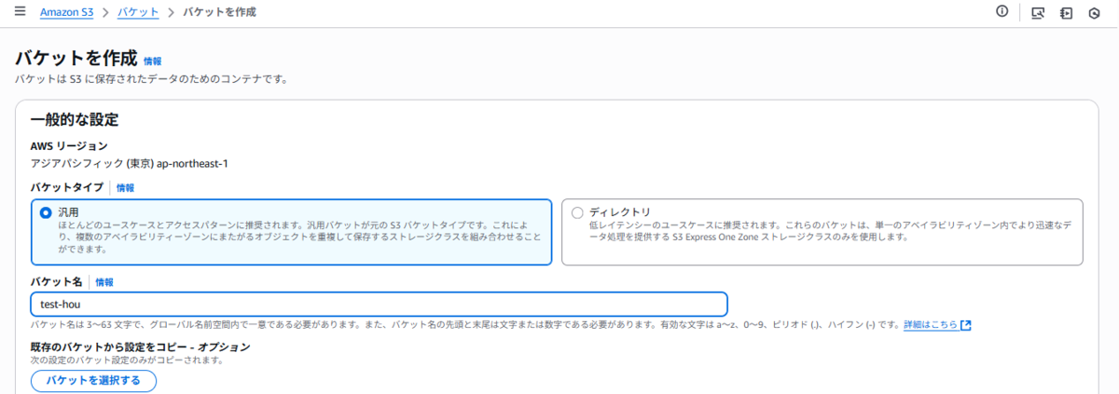Open the hamburger navigation menu
1119x394 pixels.
20,12
